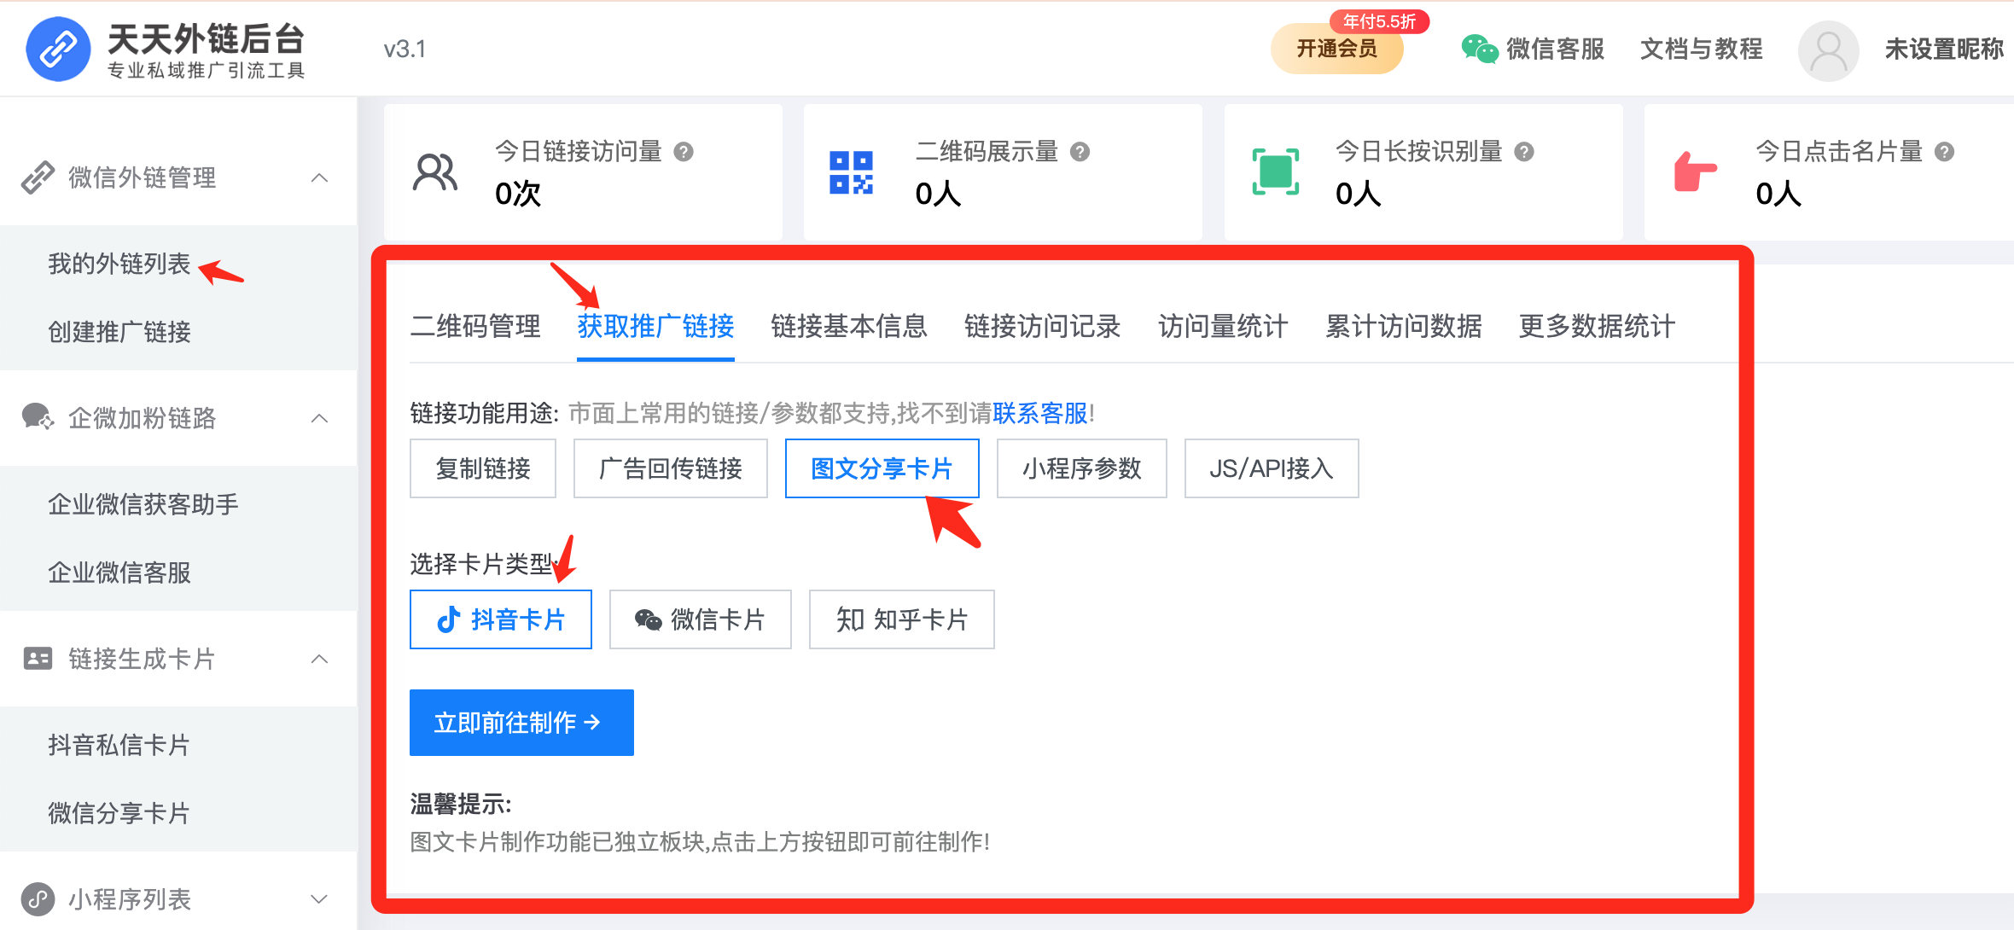
Task: Open 抖音私信卡片 in sidebar
Action: click(119, 745)
